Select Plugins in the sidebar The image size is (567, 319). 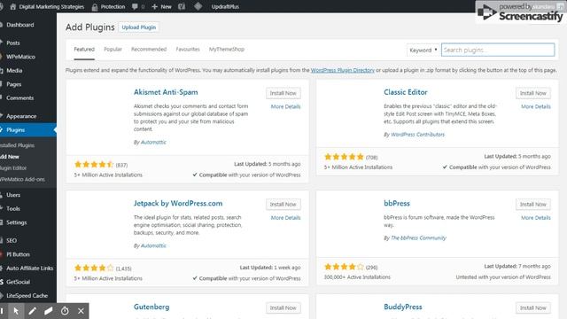click(x=16, y=130)
